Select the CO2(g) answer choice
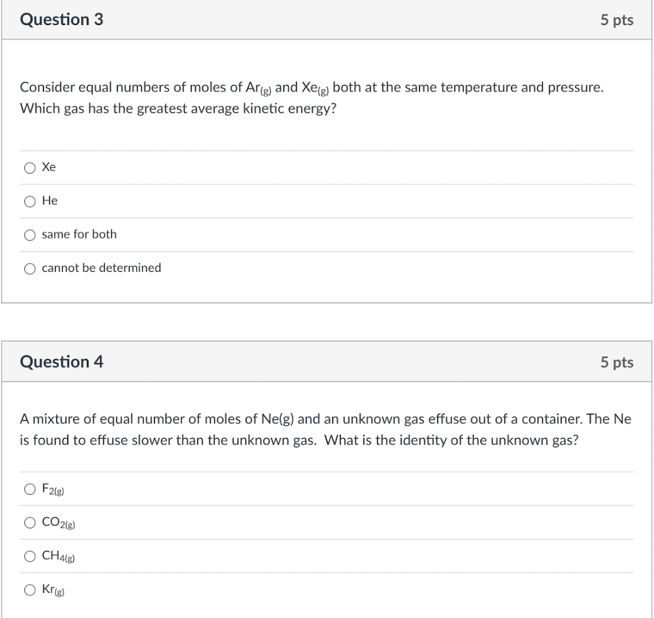The width and height of the screenshot is (654, 618). click(29, 522)
